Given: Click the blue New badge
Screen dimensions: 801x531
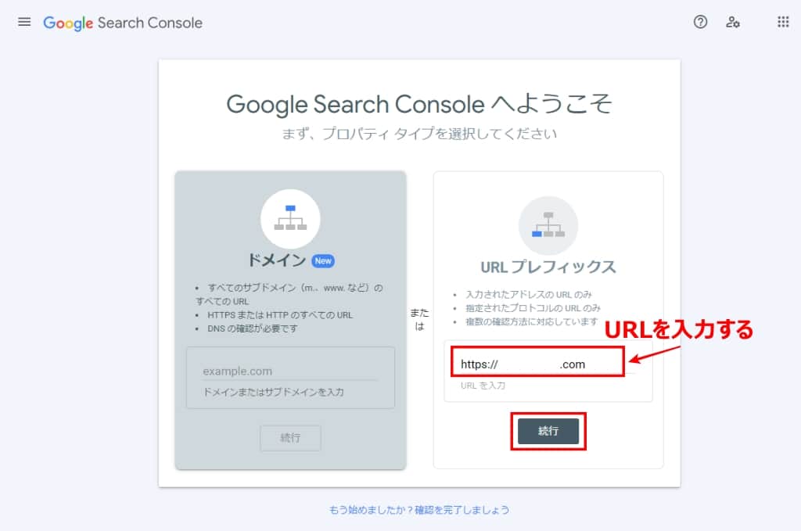Looking at the screenshot, I should [323, 261].
